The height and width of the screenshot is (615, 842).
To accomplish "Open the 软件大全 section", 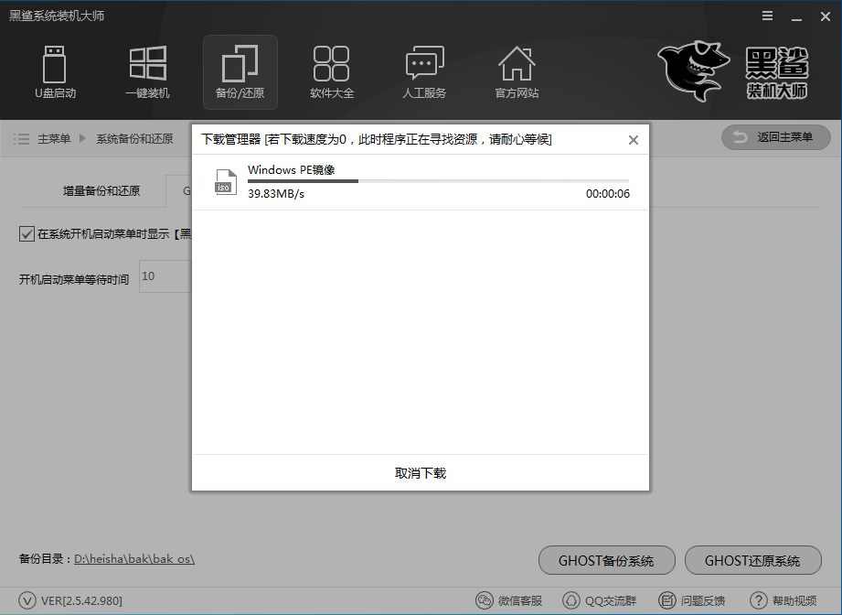I will tap(332, 71).
